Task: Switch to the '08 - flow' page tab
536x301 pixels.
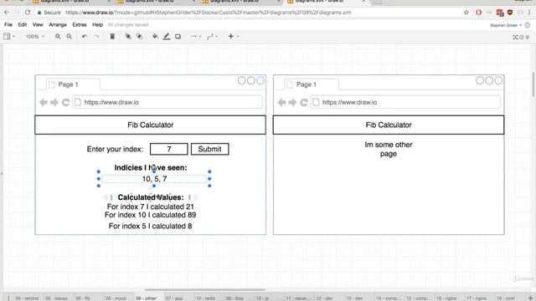Action: [234, 298]
